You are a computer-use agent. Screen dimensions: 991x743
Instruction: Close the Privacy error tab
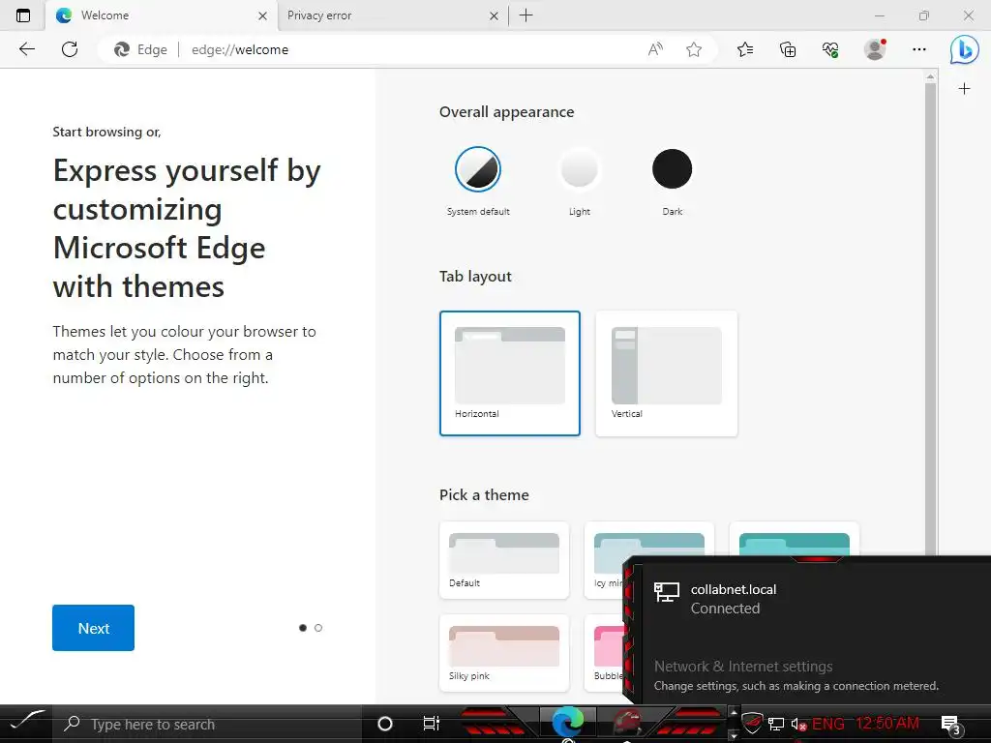(494, 15)
